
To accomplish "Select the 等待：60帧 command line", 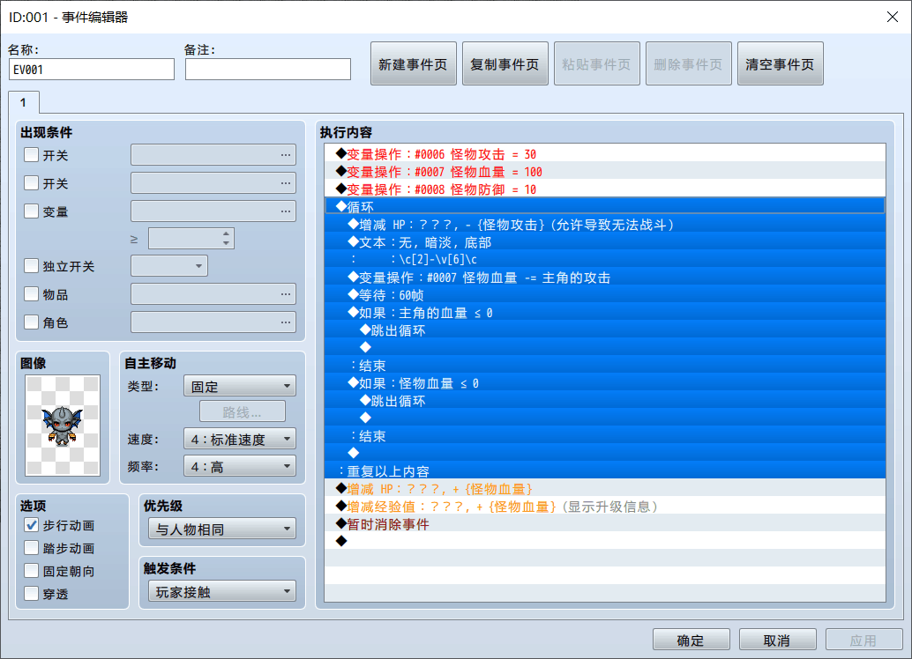I will tap(605, 294).
